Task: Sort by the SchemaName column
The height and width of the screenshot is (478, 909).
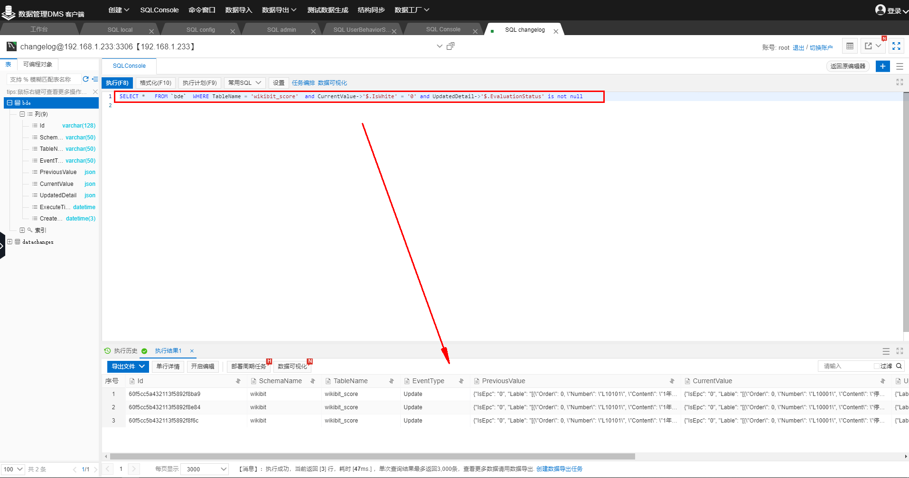Action: tap(313, 381)
